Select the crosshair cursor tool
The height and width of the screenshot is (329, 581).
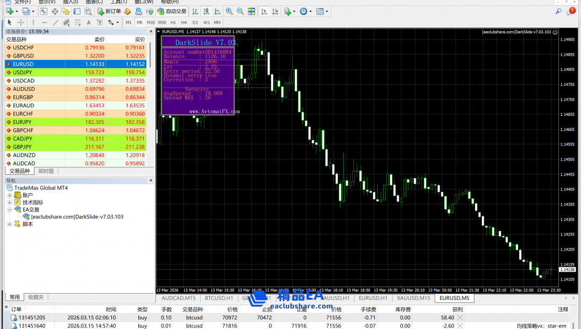tap(21, 23)
